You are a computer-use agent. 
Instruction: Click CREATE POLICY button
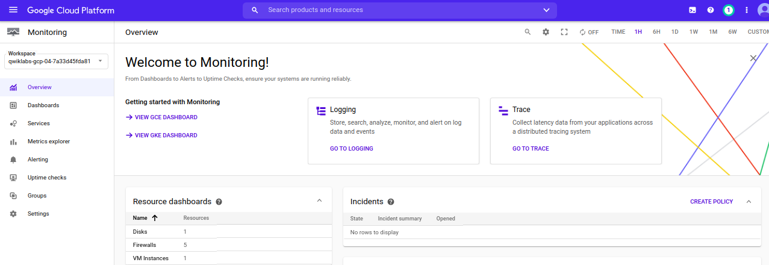[712, 202]
